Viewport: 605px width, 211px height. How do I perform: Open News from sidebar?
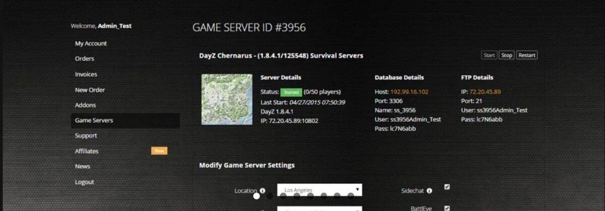point(83,166)
